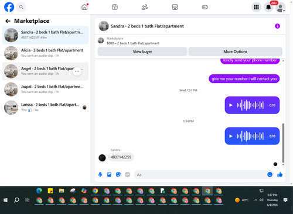Image resolution: width=293 pixels, height=214 pixels.
Task: Select the Sandra conversation
Action: 45,35
